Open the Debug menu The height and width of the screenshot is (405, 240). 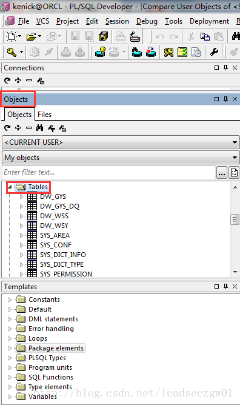(x=147, y=21)
